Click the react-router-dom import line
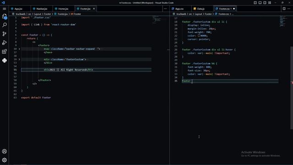The height and width of the screenshot is (165, 293). [x=49, y=24]
